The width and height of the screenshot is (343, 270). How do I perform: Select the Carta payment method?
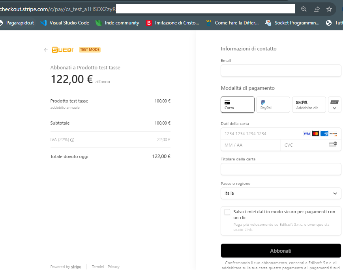(237, 104)
